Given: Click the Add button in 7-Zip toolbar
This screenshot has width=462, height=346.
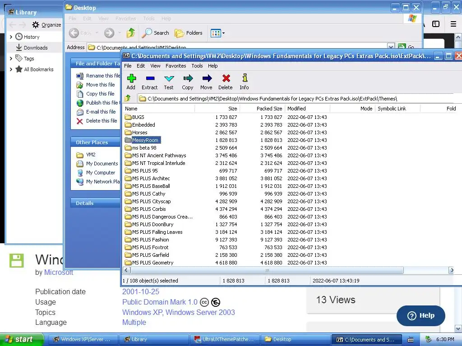Looking at the screenshot, I should coord(131,82).
